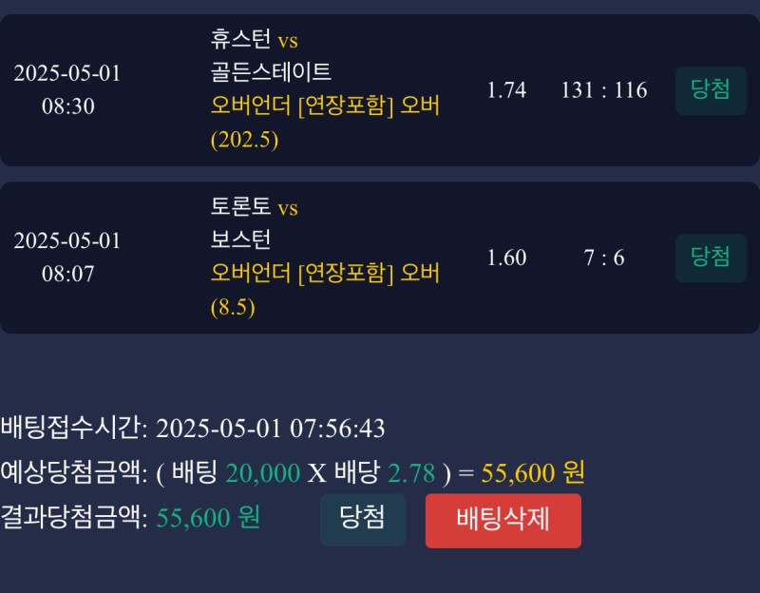760x593 pixels.
Task: Click the 08:30 game start time
Action: [x=67, y=106]
